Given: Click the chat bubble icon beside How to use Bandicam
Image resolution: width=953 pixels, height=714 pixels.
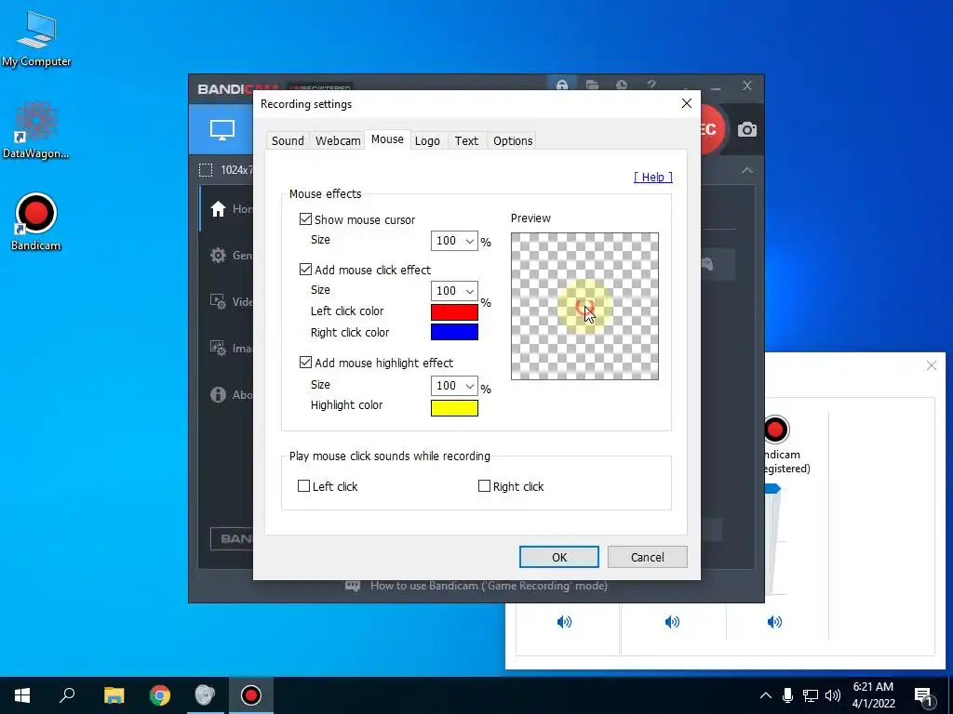Looking at the screenshot, I should click(x=353, y=586).
